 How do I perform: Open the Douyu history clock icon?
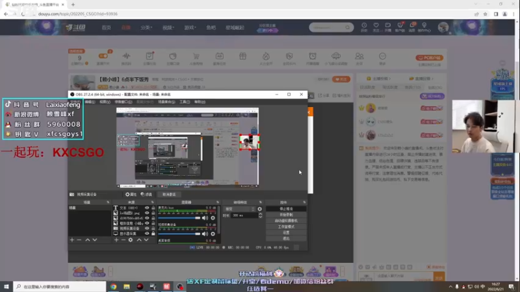pyautogui.click(x=364, y=27)
